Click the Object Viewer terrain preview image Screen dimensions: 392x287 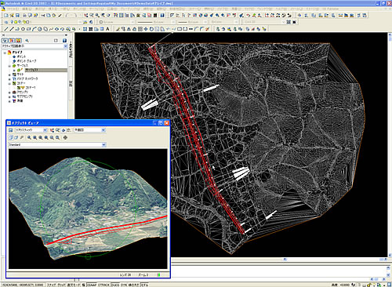88,209
